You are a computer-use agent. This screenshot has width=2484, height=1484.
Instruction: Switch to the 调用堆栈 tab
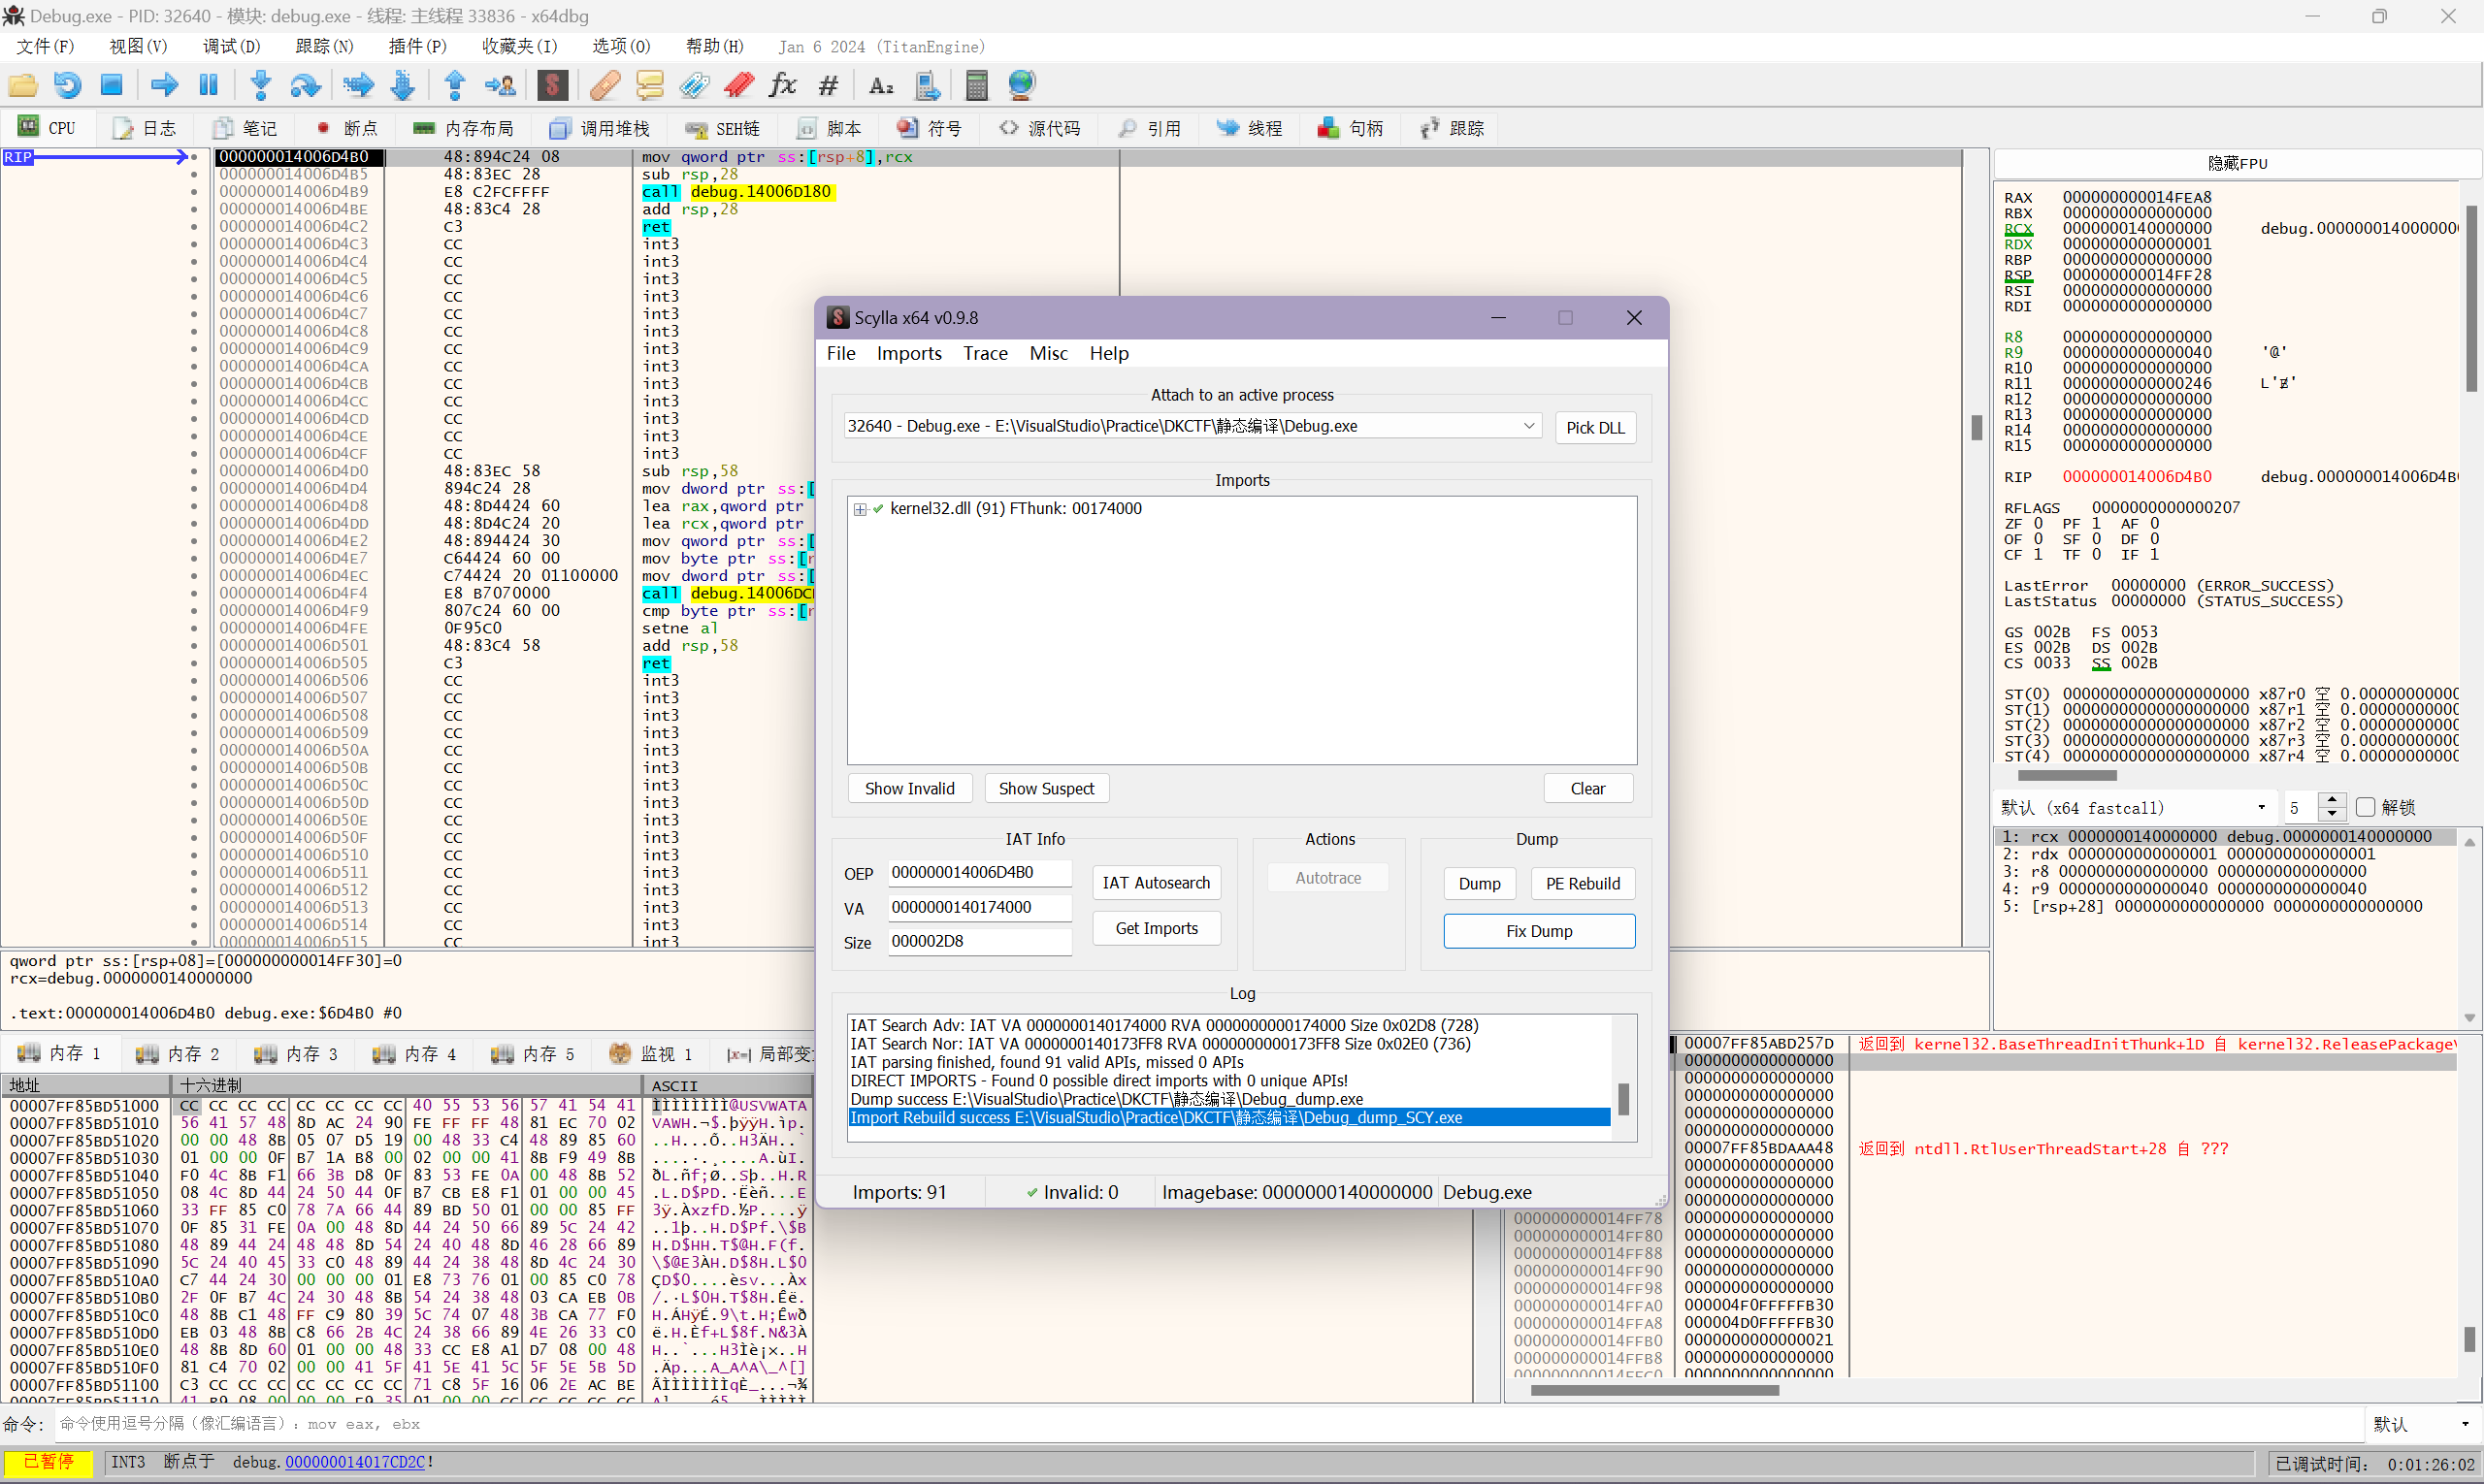click(x=601, y=128)
